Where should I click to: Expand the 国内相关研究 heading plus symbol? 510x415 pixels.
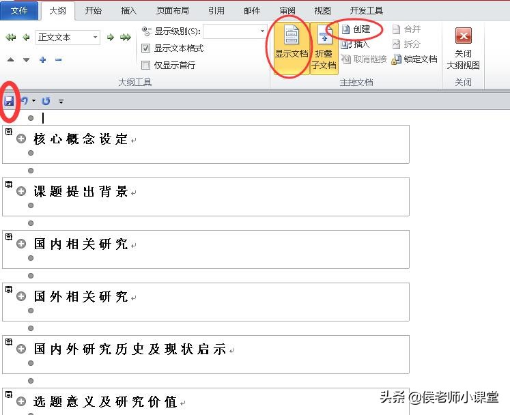tap(21, 244)
